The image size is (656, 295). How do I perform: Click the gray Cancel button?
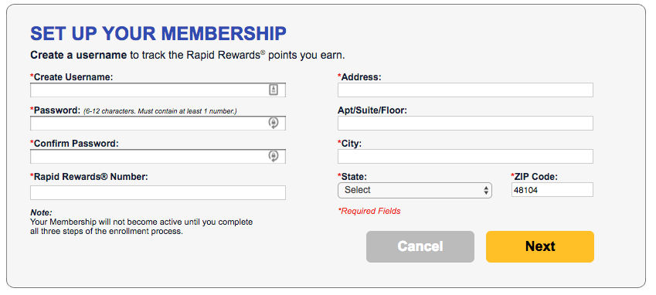pyautogui.click(x=420, y=246)
